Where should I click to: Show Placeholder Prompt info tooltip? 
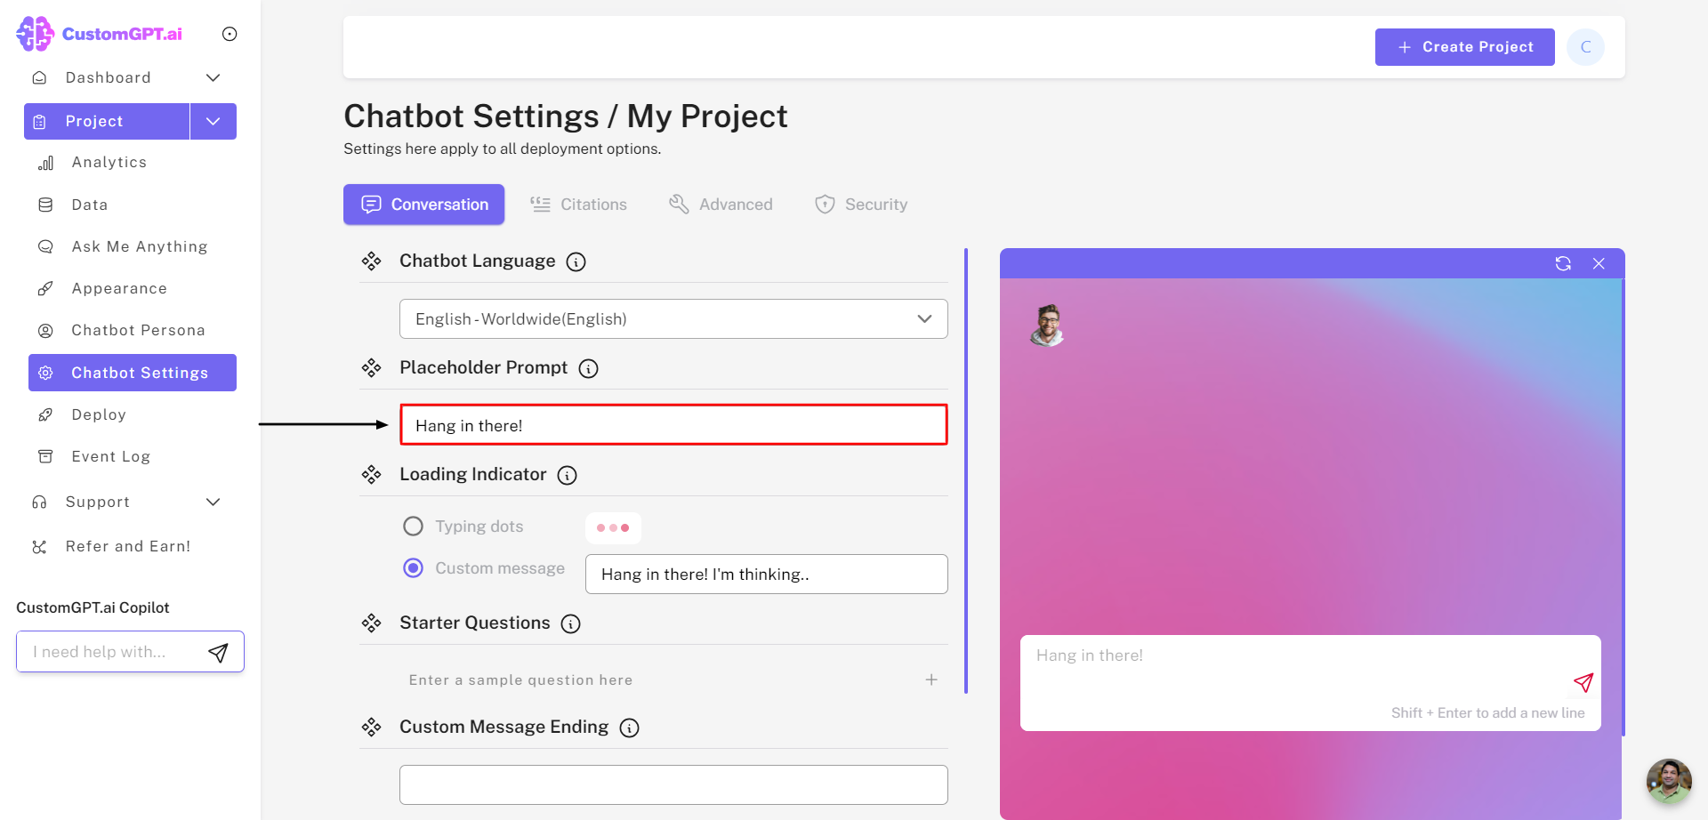(589, 368)
